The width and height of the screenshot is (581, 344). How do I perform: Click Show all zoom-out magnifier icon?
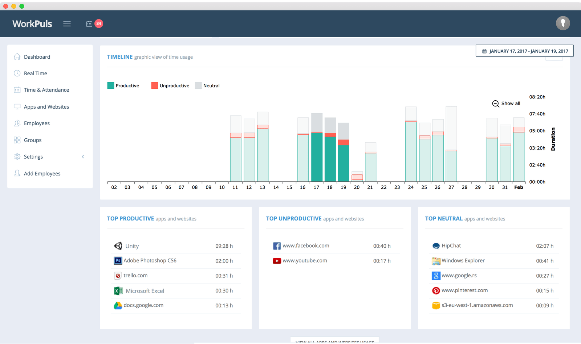[x=495, y=104]
